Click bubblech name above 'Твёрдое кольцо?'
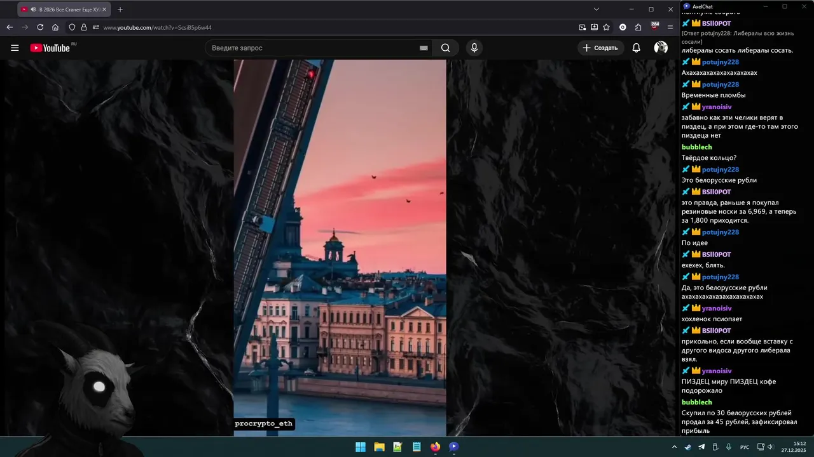Viewport: 814px width, 457px height. coord(696,147)
